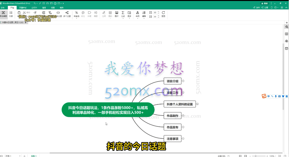Switch to the Help (帮助) ribbon tab

pos(62,8)
